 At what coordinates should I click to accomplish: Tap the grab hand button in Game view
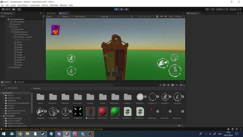coord(174,58)
